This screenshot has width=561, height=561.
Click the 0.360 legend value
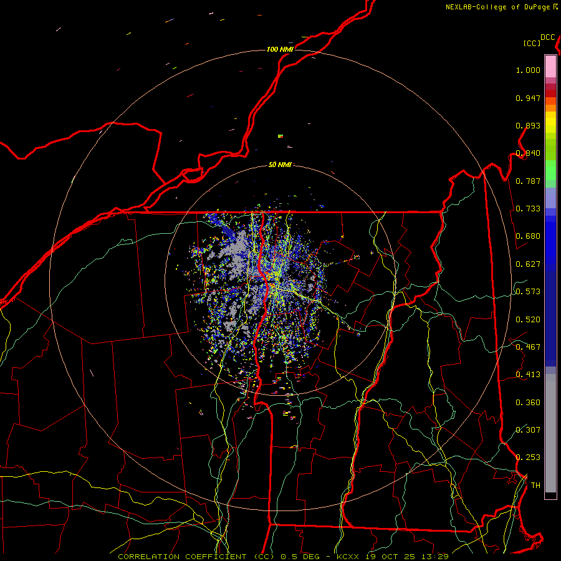tap(528, 403)
